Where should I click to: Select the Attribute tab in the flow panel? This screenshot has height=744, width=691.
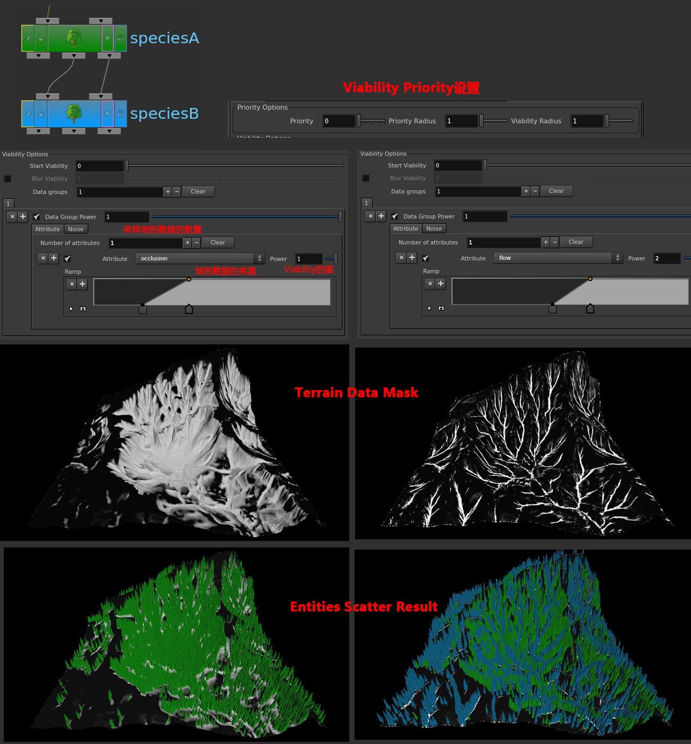coord(406,229)
